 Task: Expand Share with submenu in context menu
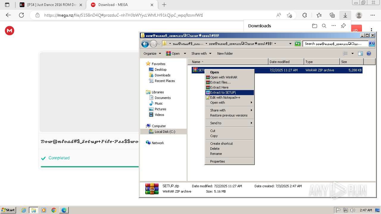click(x=229, y=110)
